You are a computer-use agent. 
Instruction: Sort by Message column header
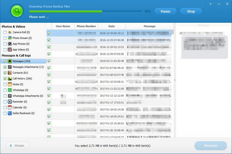150,26
